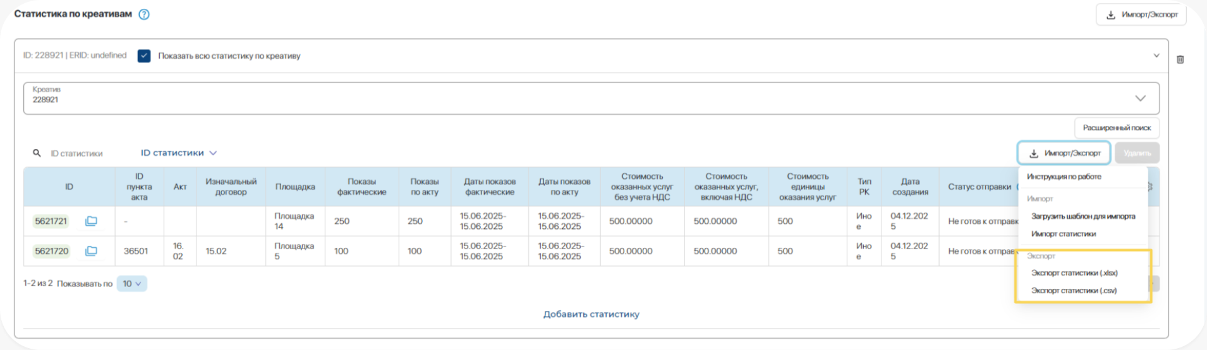Copy ID 5621720 with copy icon
The image size is (1207, 350).
point(91,251)
